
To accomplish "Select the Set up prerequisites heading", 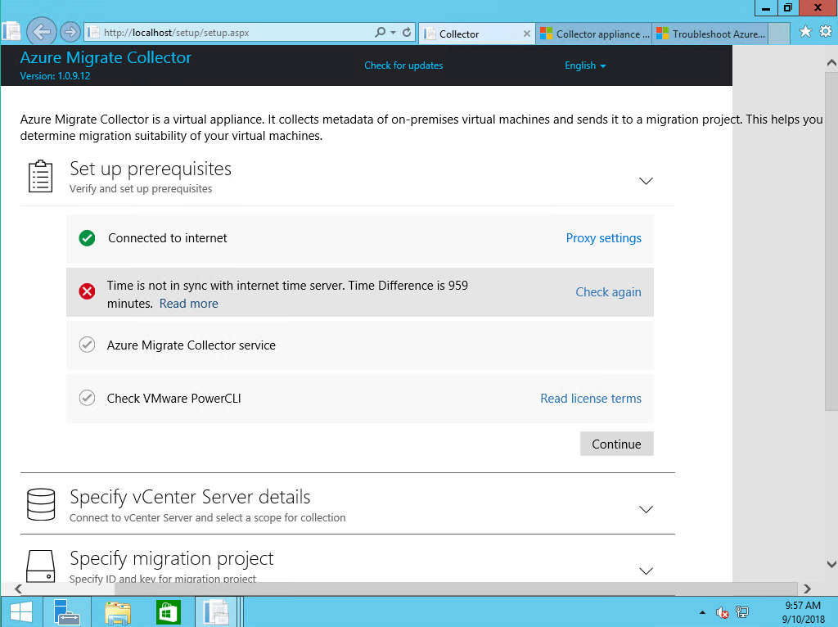I will click(151, 169).
